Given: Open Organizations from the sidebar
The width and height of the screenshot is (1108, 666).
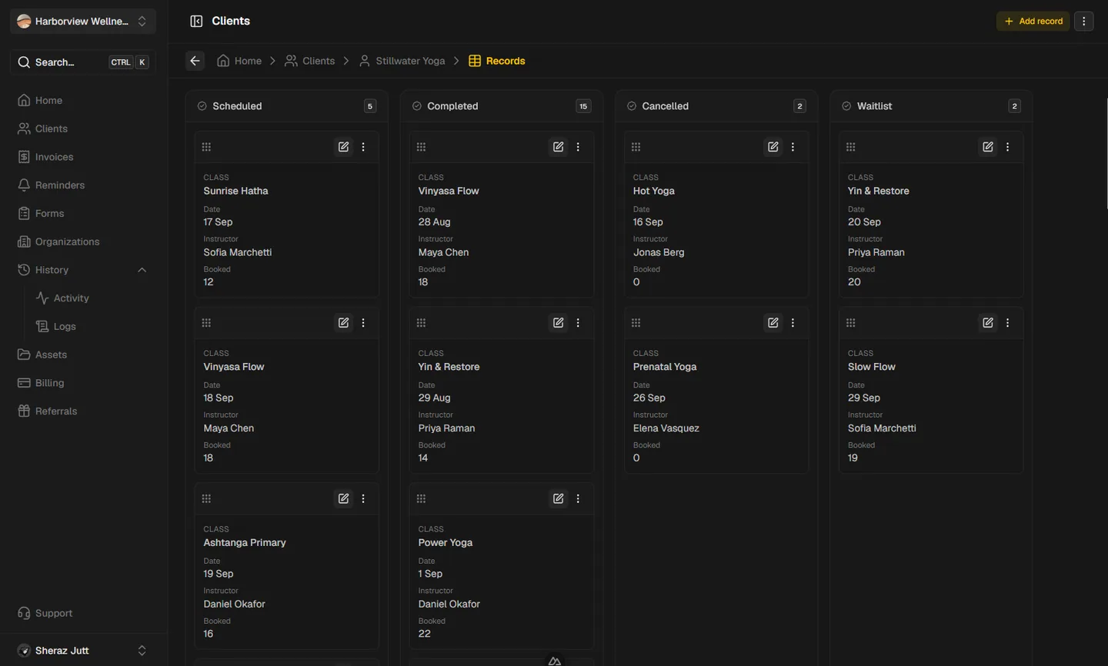Looking at the screenshot, I should (x=83, y=241).
